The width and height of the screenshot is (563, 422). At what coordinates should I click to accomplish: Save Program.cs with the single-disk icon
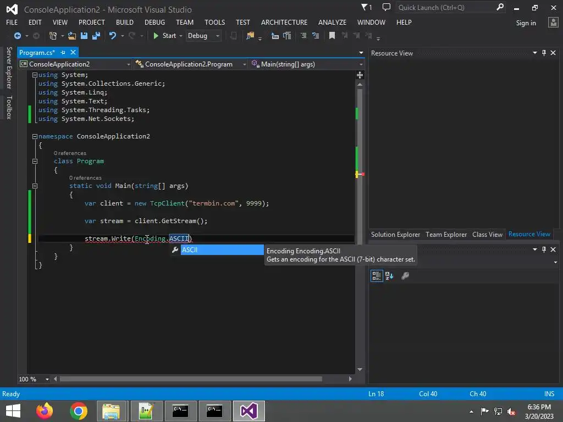[x=84, y=36]
